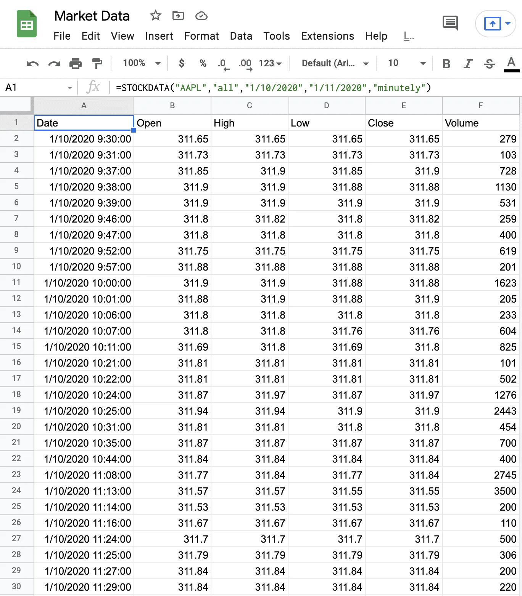522x596 pixels.
Task: Select cell 1/10/2020 11:29:00
Action: (x=84, y=587)
